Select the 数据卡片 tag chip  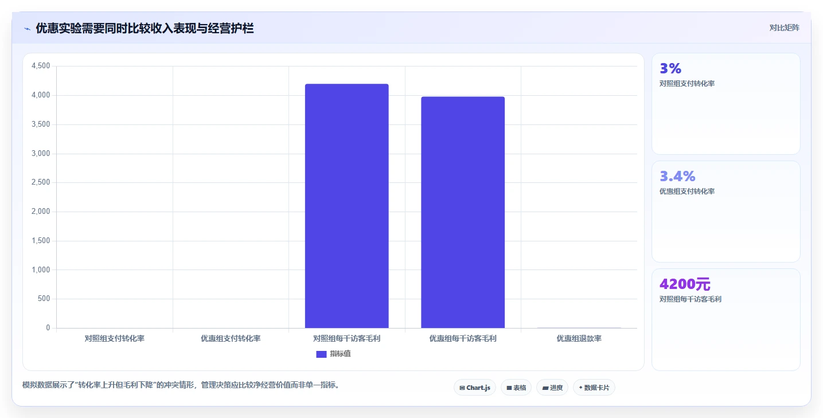pyautogui.click(x=594, y=388)
